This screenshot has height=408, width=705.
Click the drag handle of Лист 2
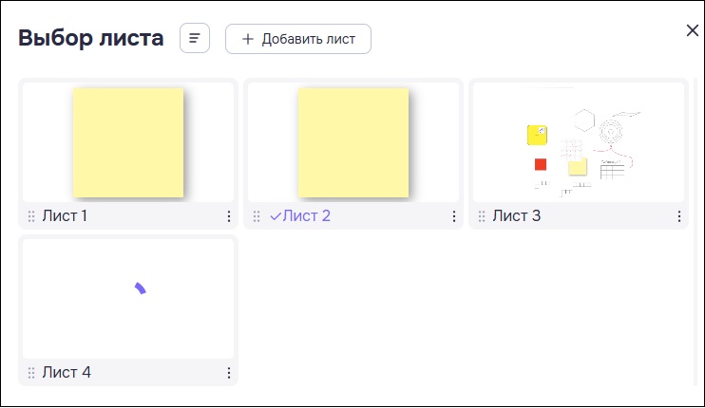[257, 216]
